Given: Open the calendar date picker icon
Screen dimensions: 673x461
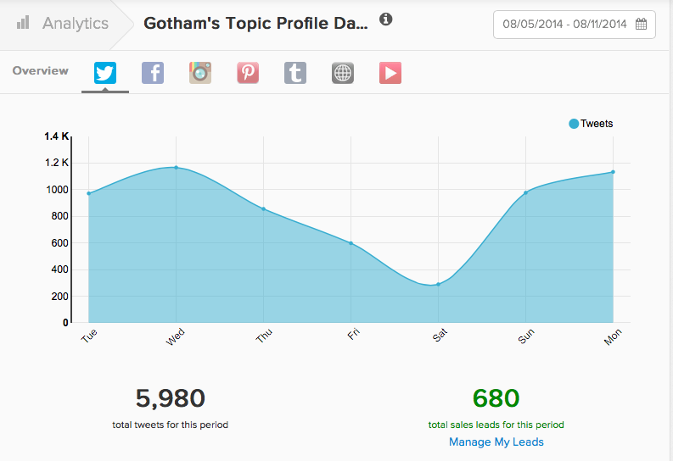Looking at the screenshot, I should tap(641, 24).
